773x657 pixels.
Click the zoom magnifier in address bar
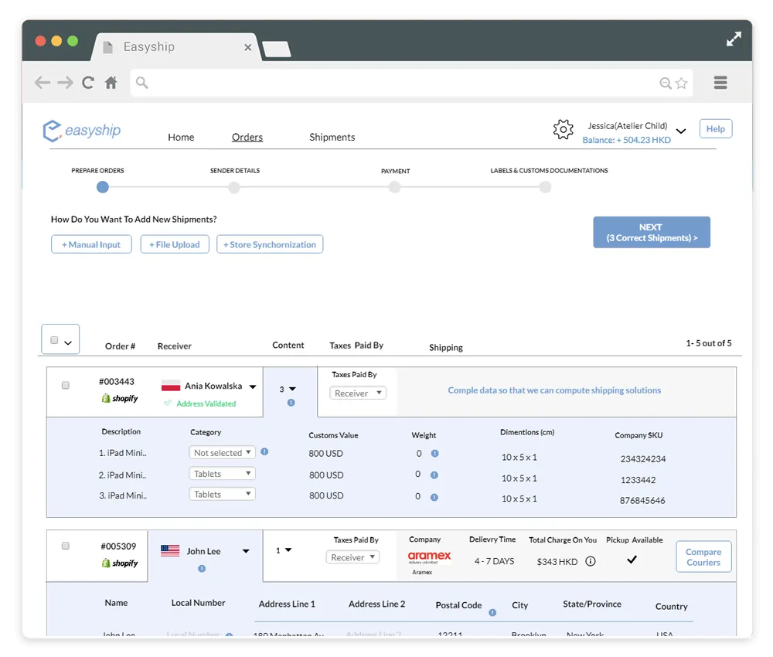665,83
